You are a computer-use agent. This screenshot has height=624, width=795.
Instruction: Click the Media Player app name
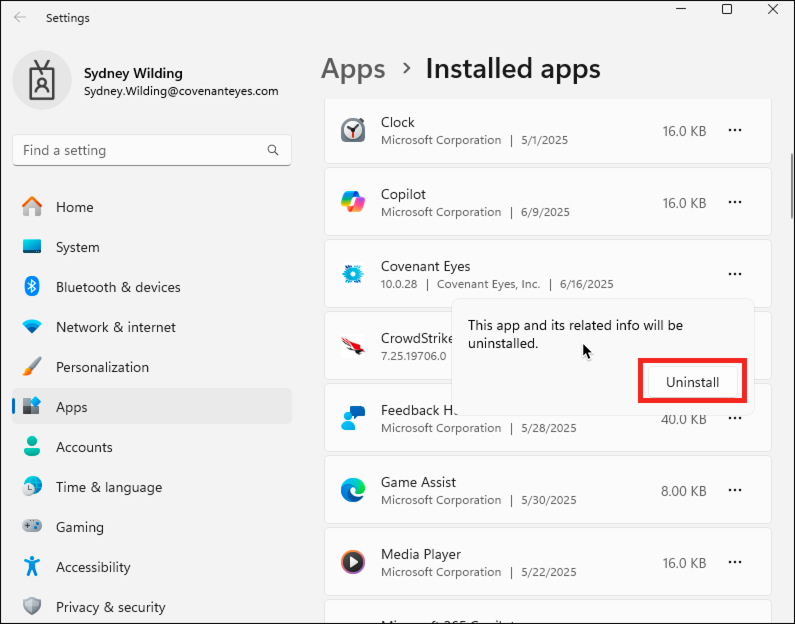pos(420,554)
